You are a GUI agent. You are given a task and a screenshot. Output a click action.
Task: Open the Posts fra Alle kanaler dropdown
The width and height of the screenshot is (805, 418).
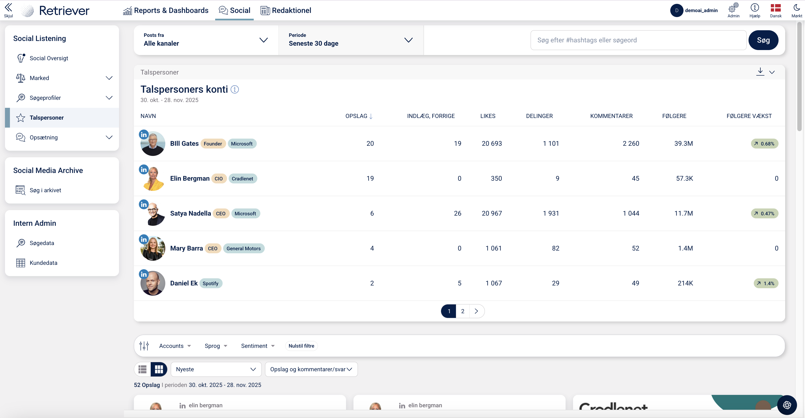[x=206, y=40]
